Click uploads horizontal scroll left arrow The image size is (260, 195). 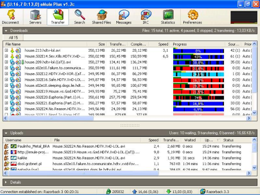tap(6, 173)
